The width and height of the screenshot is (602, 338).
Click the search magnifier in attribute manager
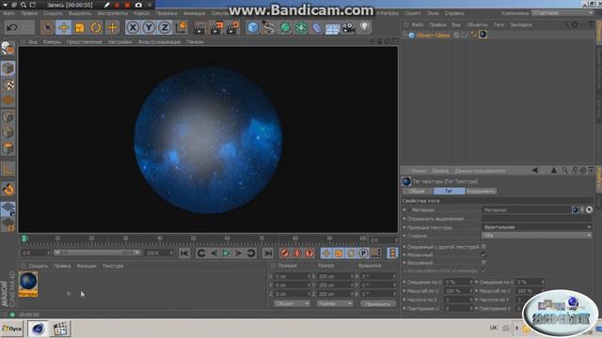(564, 170)
